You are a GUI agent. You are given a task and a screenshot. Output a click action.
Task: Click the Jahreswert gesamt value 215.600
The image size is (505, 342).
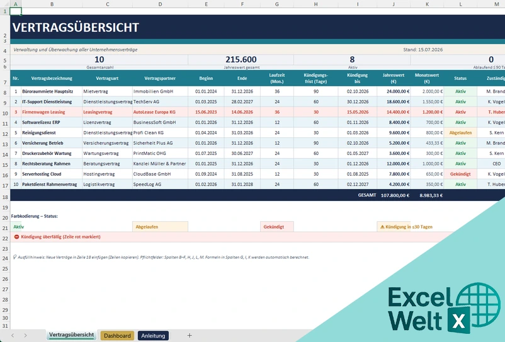[x=241, y=60]
